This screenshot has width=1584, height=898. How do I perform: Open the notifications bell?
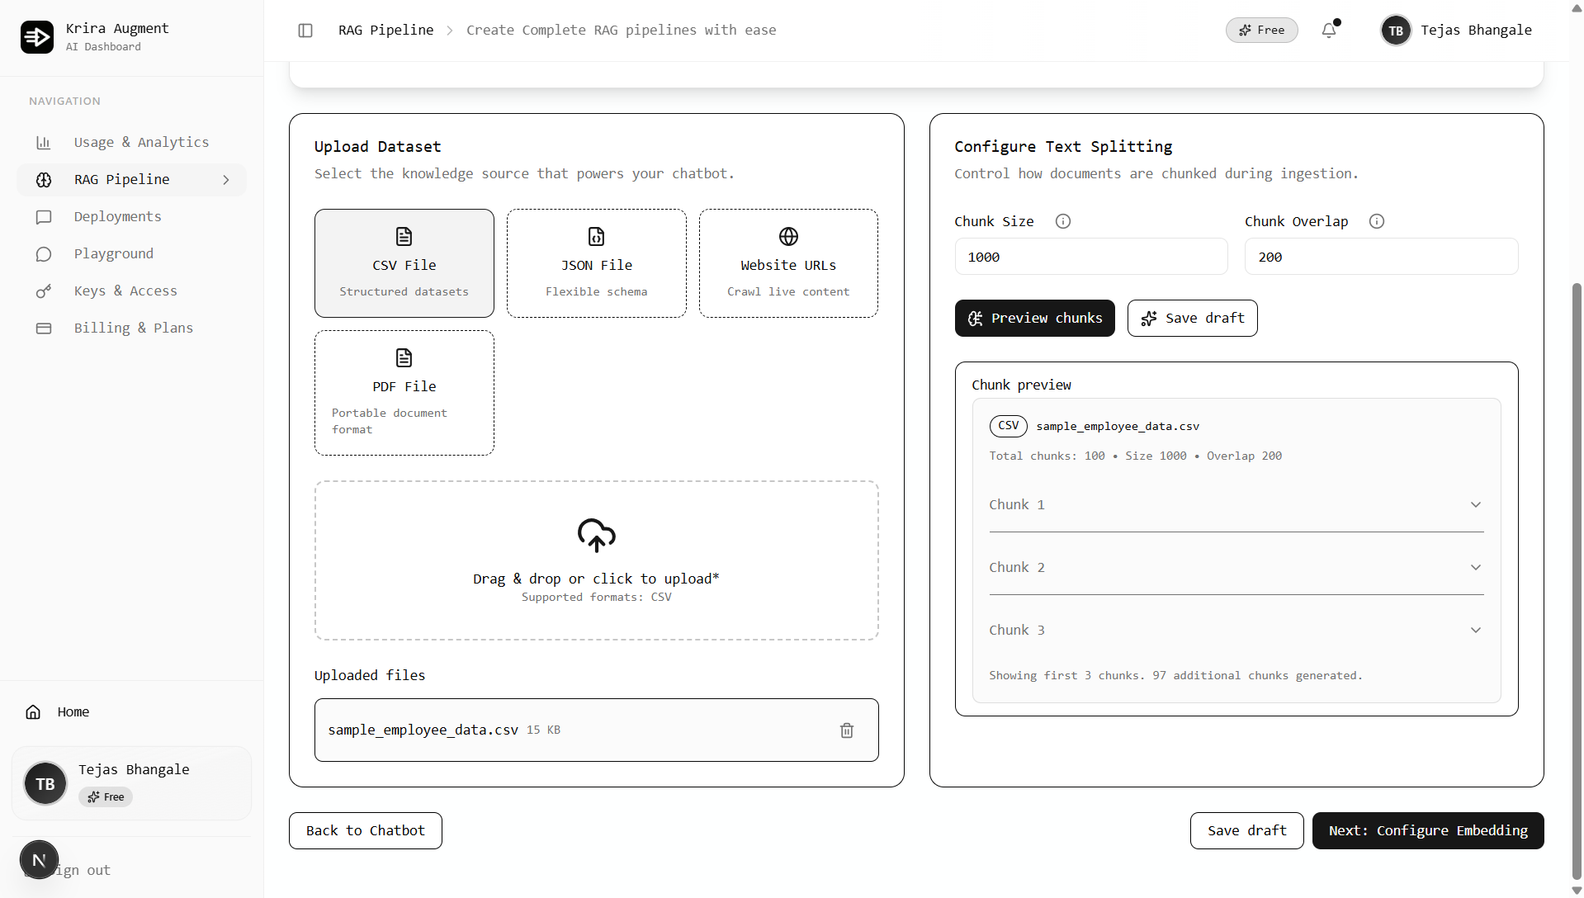(1329, 31)
